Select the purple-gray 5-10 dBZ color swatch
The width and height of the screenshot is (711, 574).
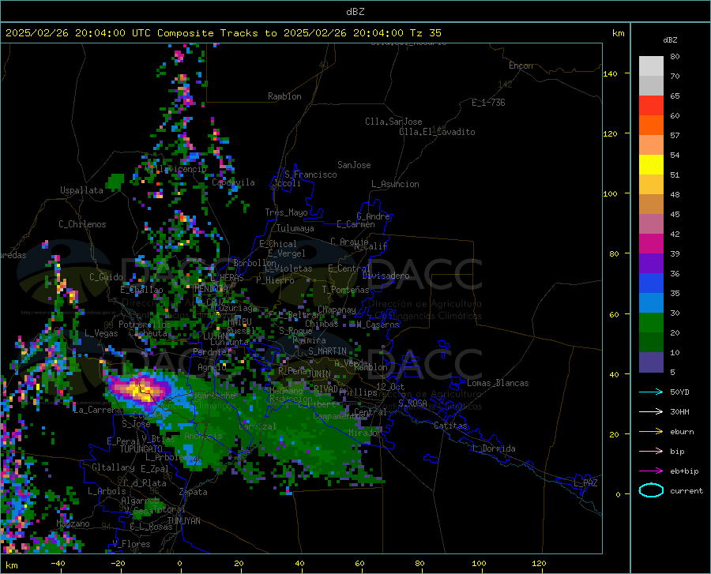click(x=651, y=362)
